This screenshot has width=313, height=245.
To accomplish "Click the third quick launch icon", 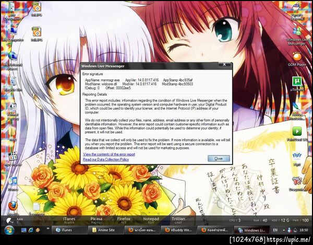I will [x=38, y=230].
